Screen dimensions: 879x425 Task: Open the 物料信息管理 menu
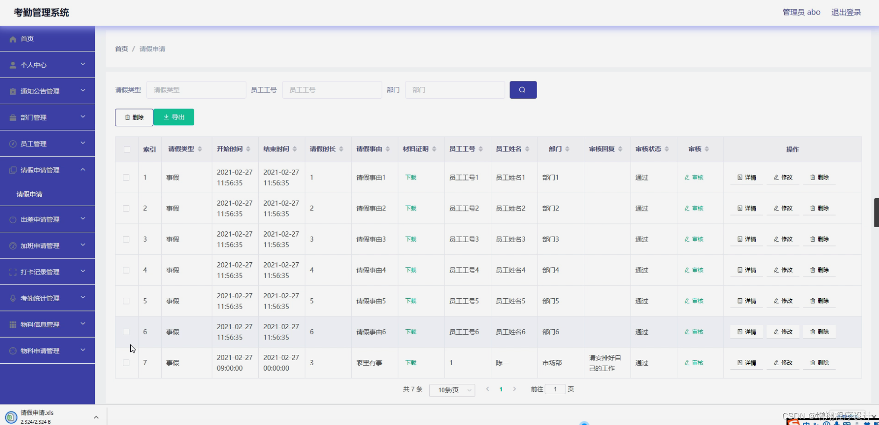tap(47, 324)
